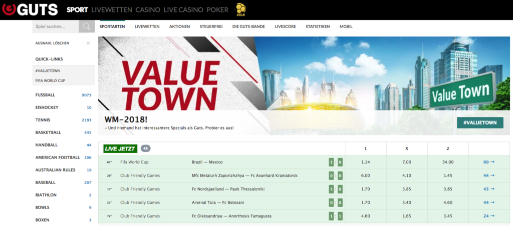
Task: Select Fussball sport category
Action: (x=64, y=95)
